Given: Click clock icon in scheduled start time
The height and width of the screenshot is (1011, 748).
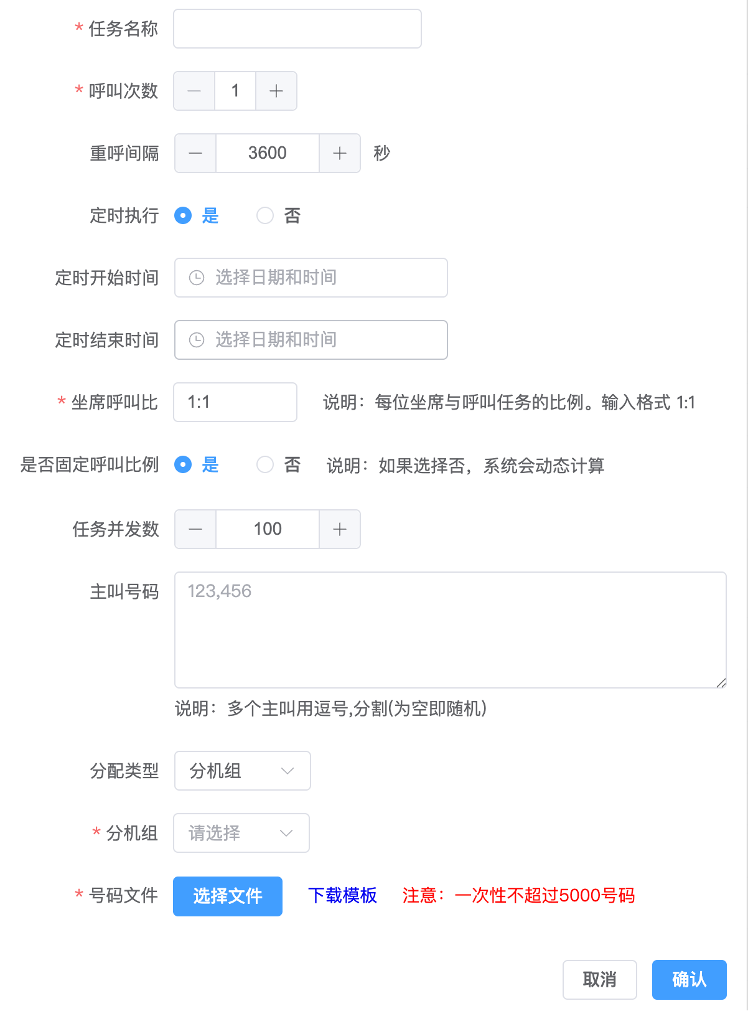Looking at the screenshot, I should pos(197,278).
